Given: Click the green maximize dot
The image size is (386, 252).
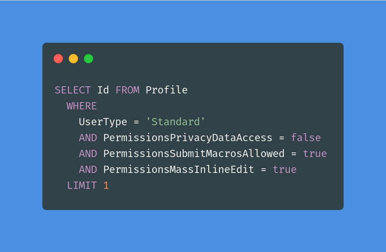Looking at the screenshot, I should [x=89, y=59].
